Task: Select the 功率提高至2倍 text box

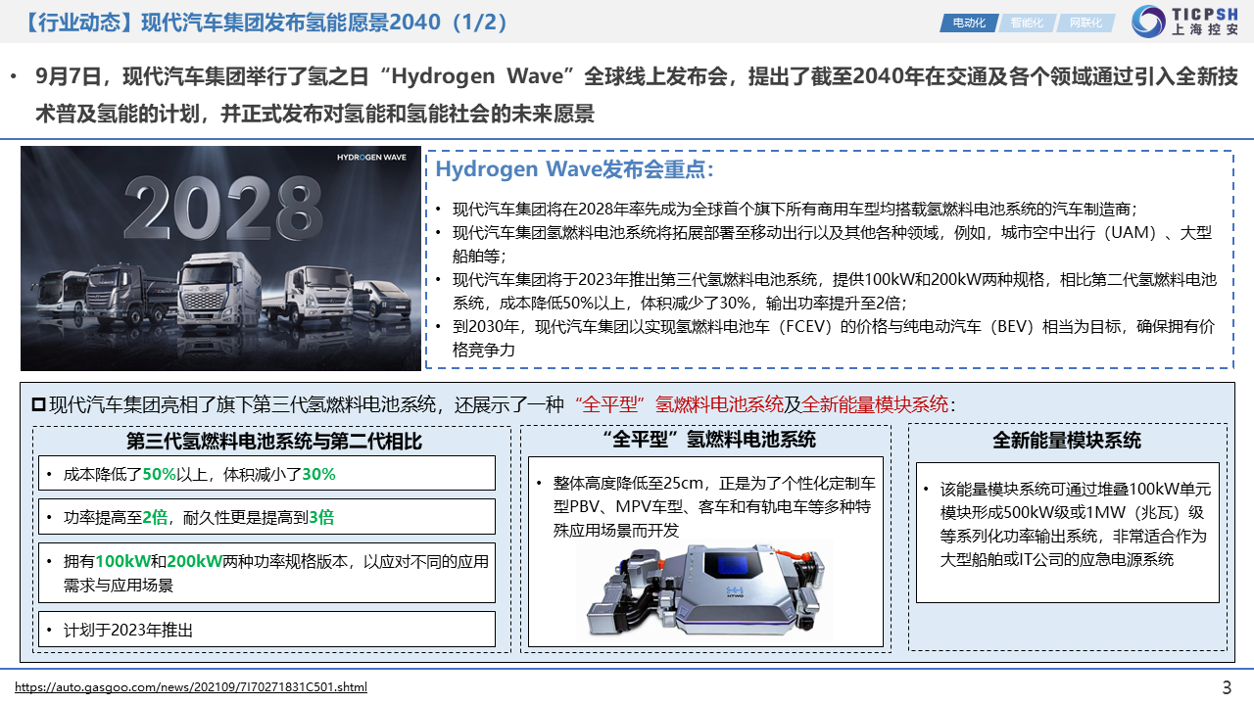Action: [266, 517]
